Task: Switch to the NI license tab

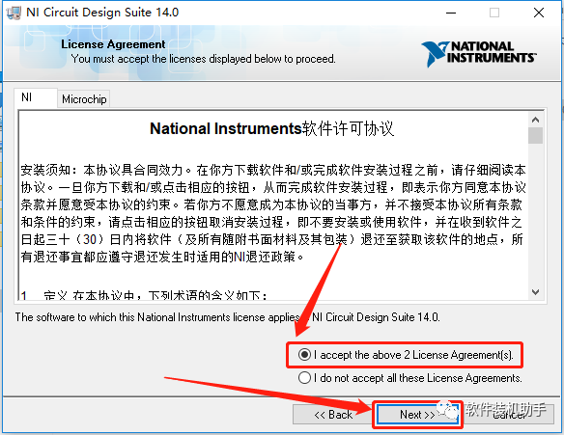Action: pos(35,97)
